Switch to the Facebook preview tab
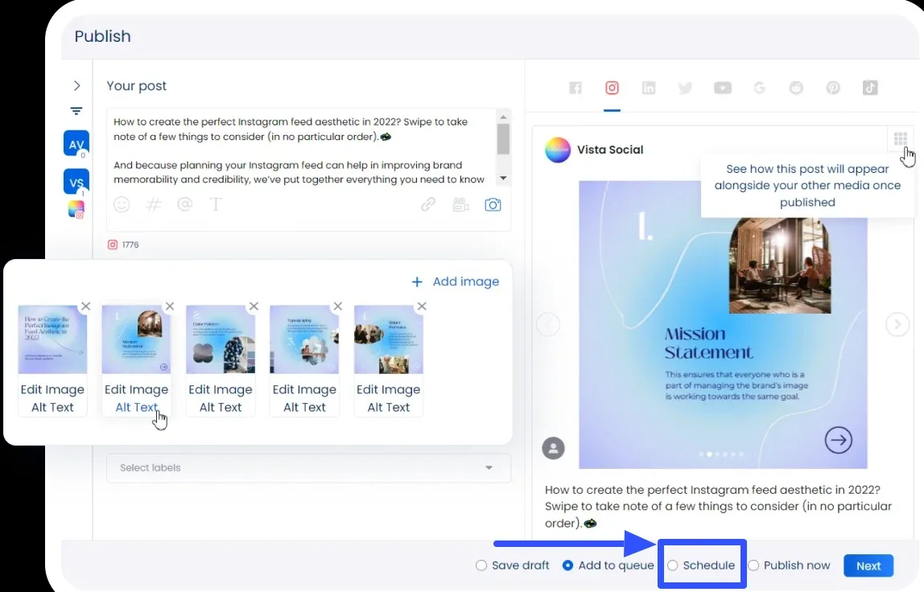Viewport: 924px width, 592px height. tap(575, 88)
